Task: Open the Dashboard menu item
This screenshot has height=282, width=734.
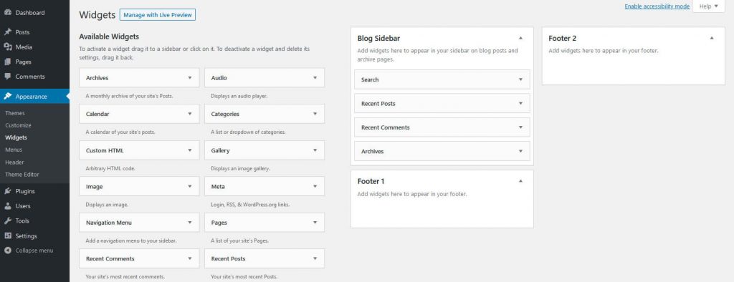Action: pos(34,13)
